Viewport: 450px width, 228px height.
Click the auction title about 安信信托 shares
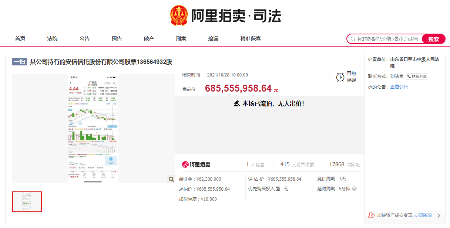pos(101,62)
